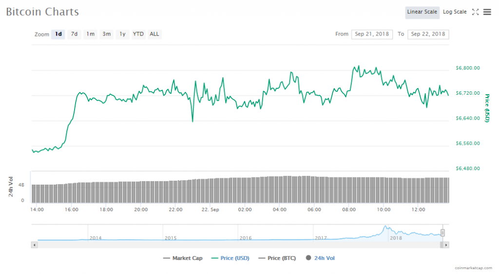Click the fullscreen expand icon
Screen dimensions: 499x274
tap(476, 12)
